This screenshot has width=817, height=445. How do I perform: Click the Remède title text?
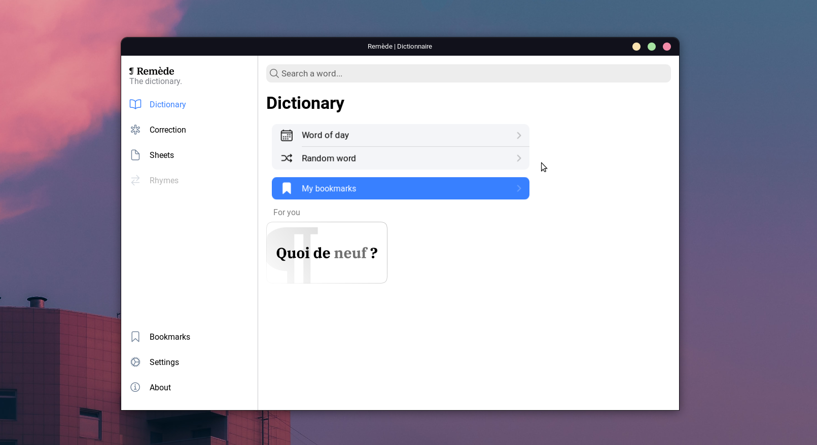pos(156,71)
